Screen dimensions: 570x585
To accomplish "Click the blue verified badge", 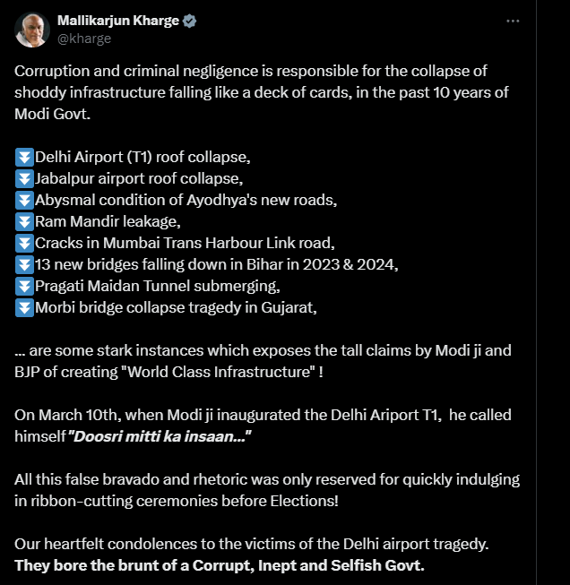I will [x=190, y=21].
